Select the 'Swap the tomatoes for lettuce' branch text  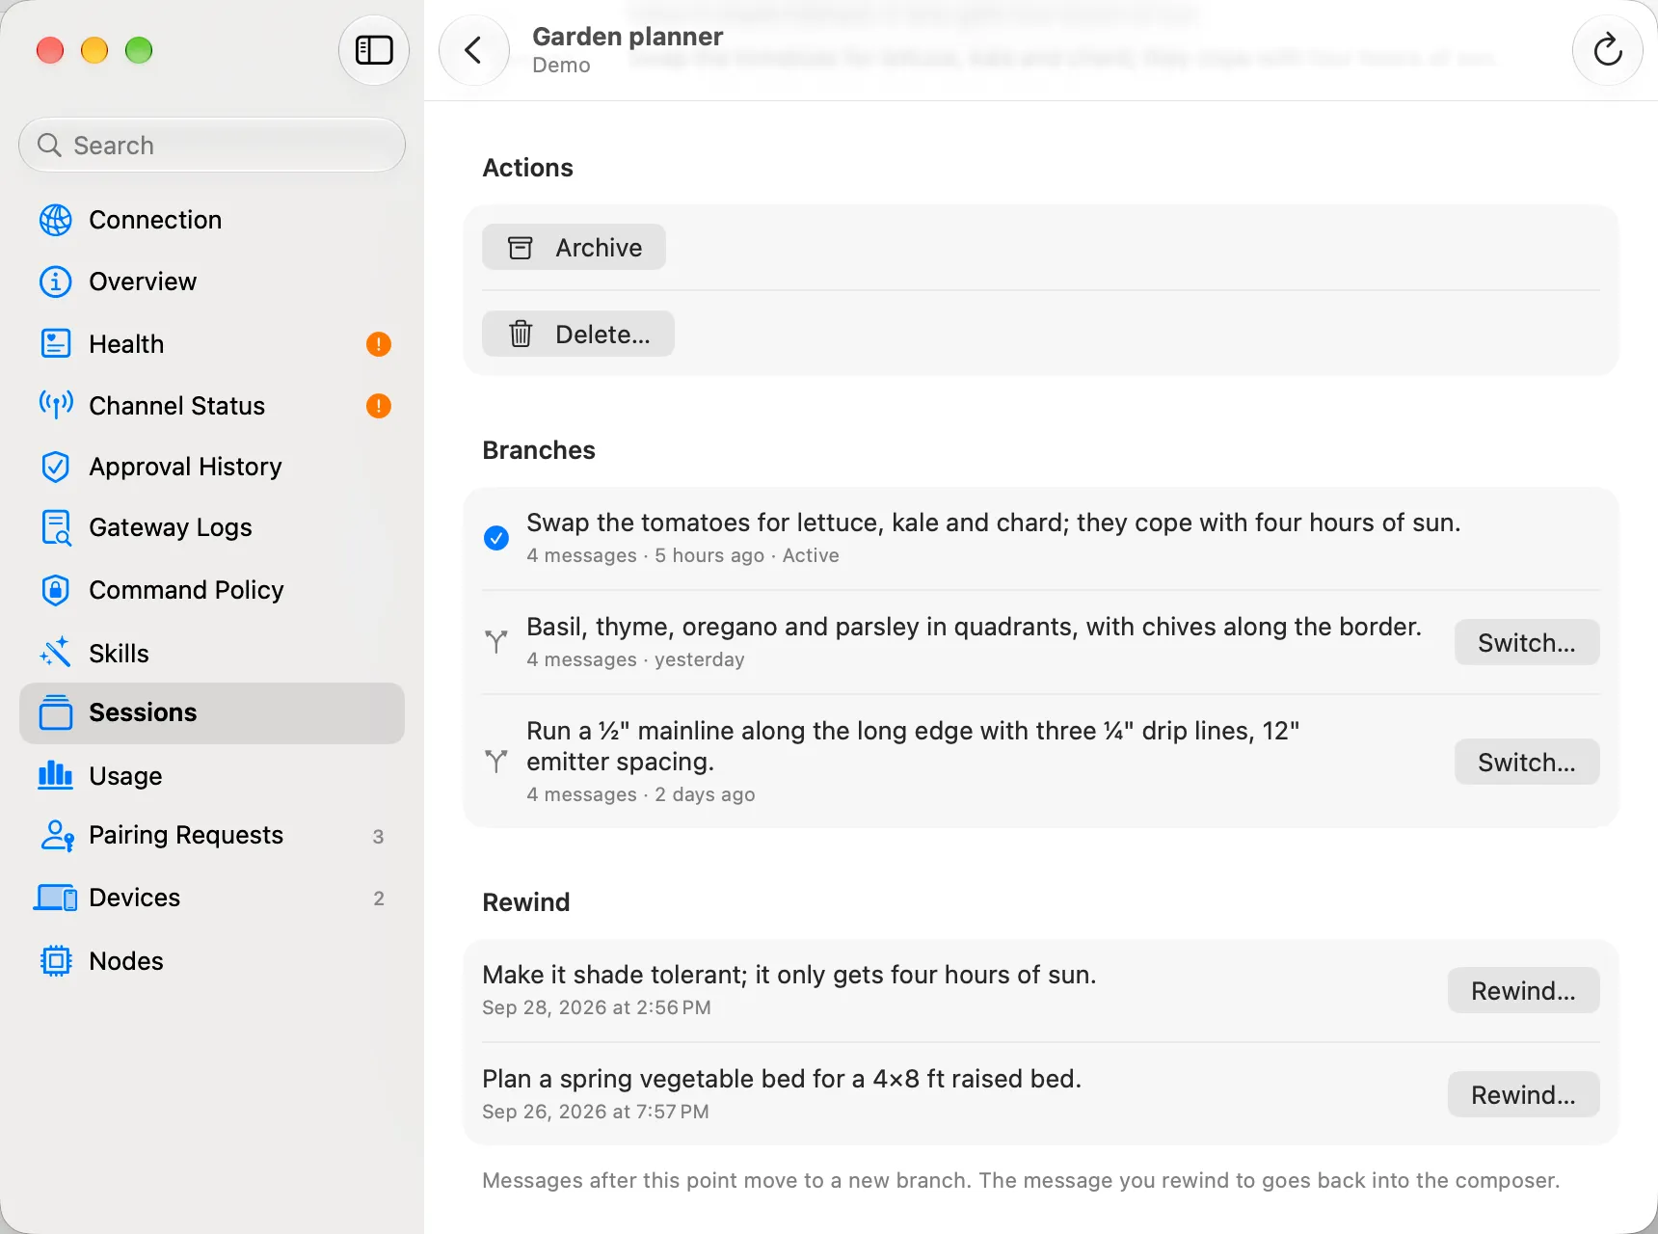point(993,523)
